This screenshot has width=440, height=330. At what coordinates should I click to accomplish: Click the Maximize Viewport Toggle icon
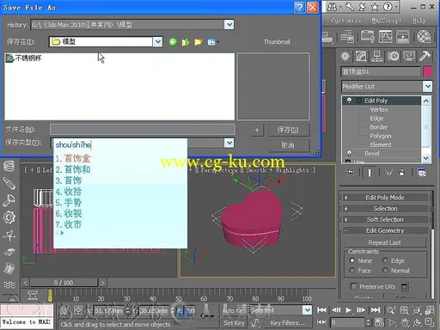point(430,322)
